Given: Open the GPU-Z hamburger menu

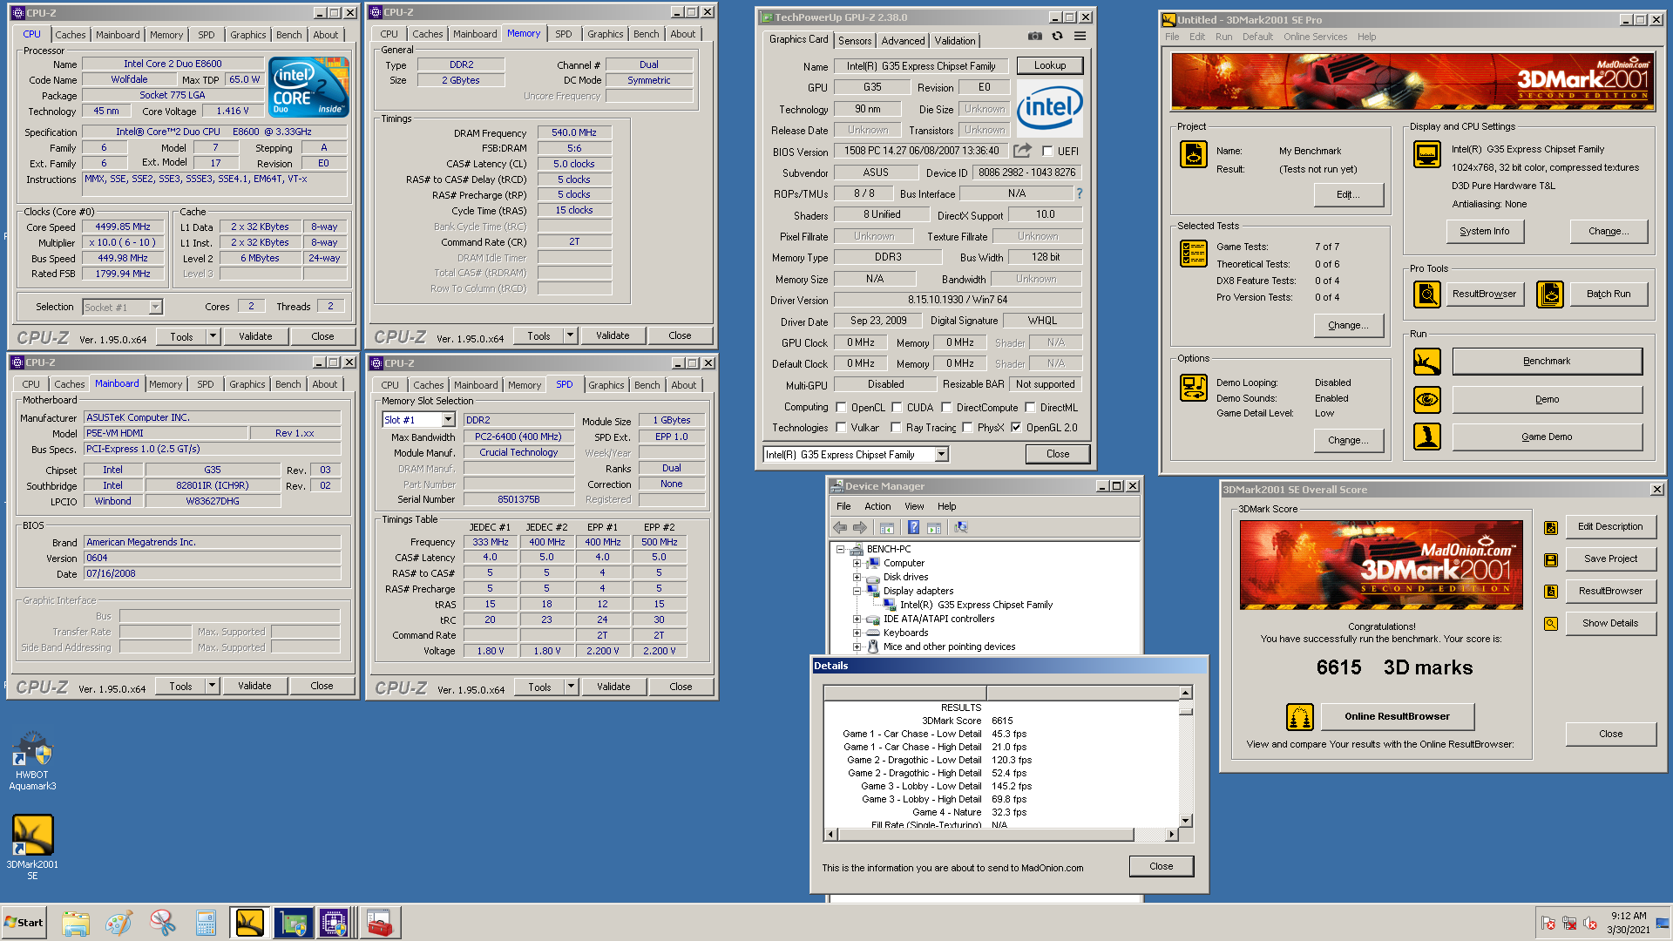Looking at the screenshot, I should tap(1080, 37).
